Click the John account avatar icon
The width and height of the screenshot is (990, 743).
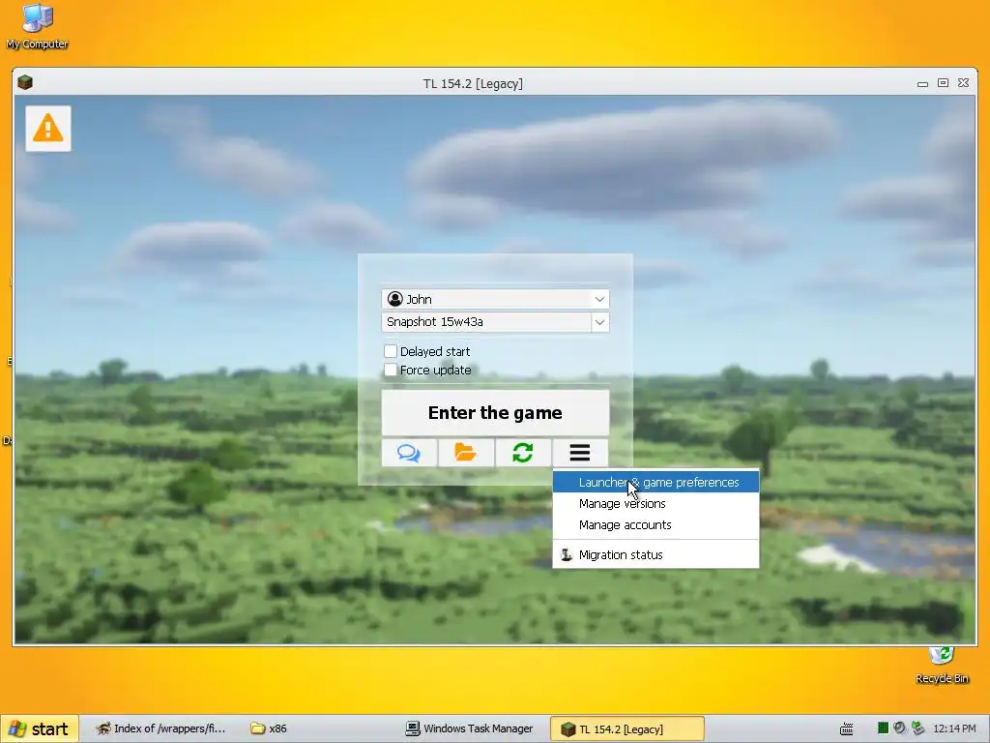point(395,299)
